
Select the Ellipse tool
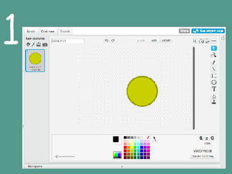pos(214,82)
